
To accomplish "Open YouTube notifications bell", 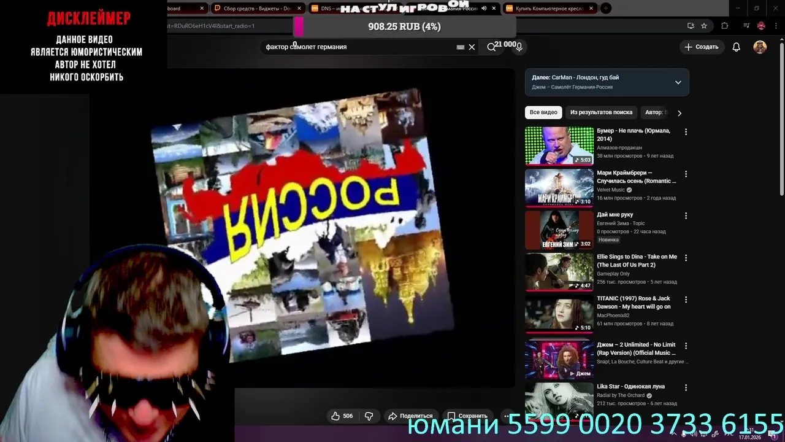I will pyautogui.click(x=737, y=47).
